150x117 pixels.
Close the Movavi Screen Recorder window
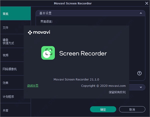(x=146, y=3)
